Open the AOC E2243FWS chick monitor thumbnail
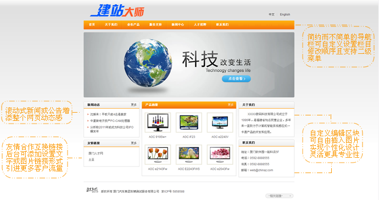The height and width of the screenshot is (200, 379). click(x=189, y=154)
